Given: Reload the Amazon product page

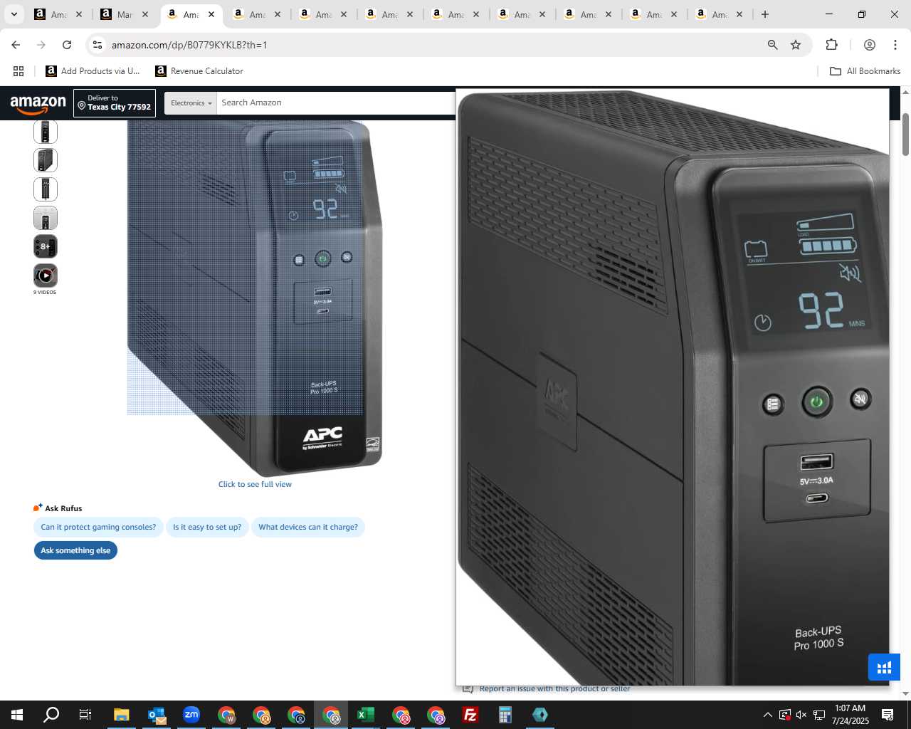Looking at the screenshot, I should click(67, 45).
